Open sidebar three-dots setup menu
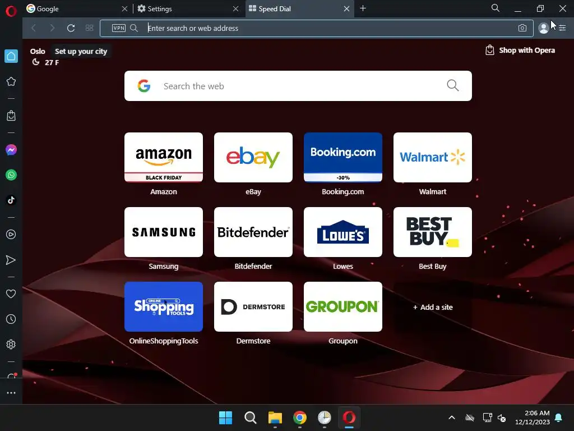Image resolution: width=574 pixels, height=431 pixels. point(11,392)
